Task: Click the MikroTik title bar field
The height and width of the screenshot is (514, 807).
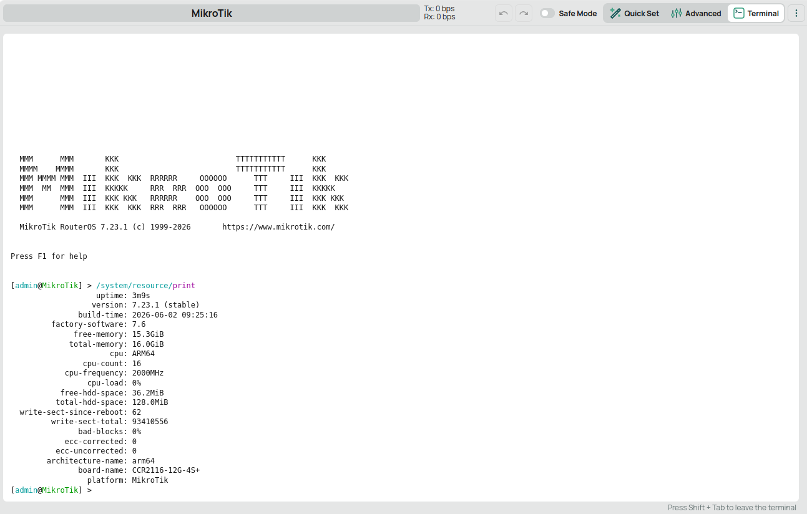Action: pos(212,13)
